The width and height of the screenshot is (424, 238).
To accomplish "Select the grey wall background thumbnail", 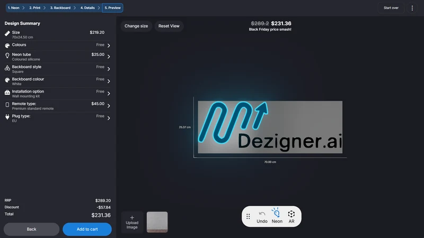I will click(x=157, y=222).
